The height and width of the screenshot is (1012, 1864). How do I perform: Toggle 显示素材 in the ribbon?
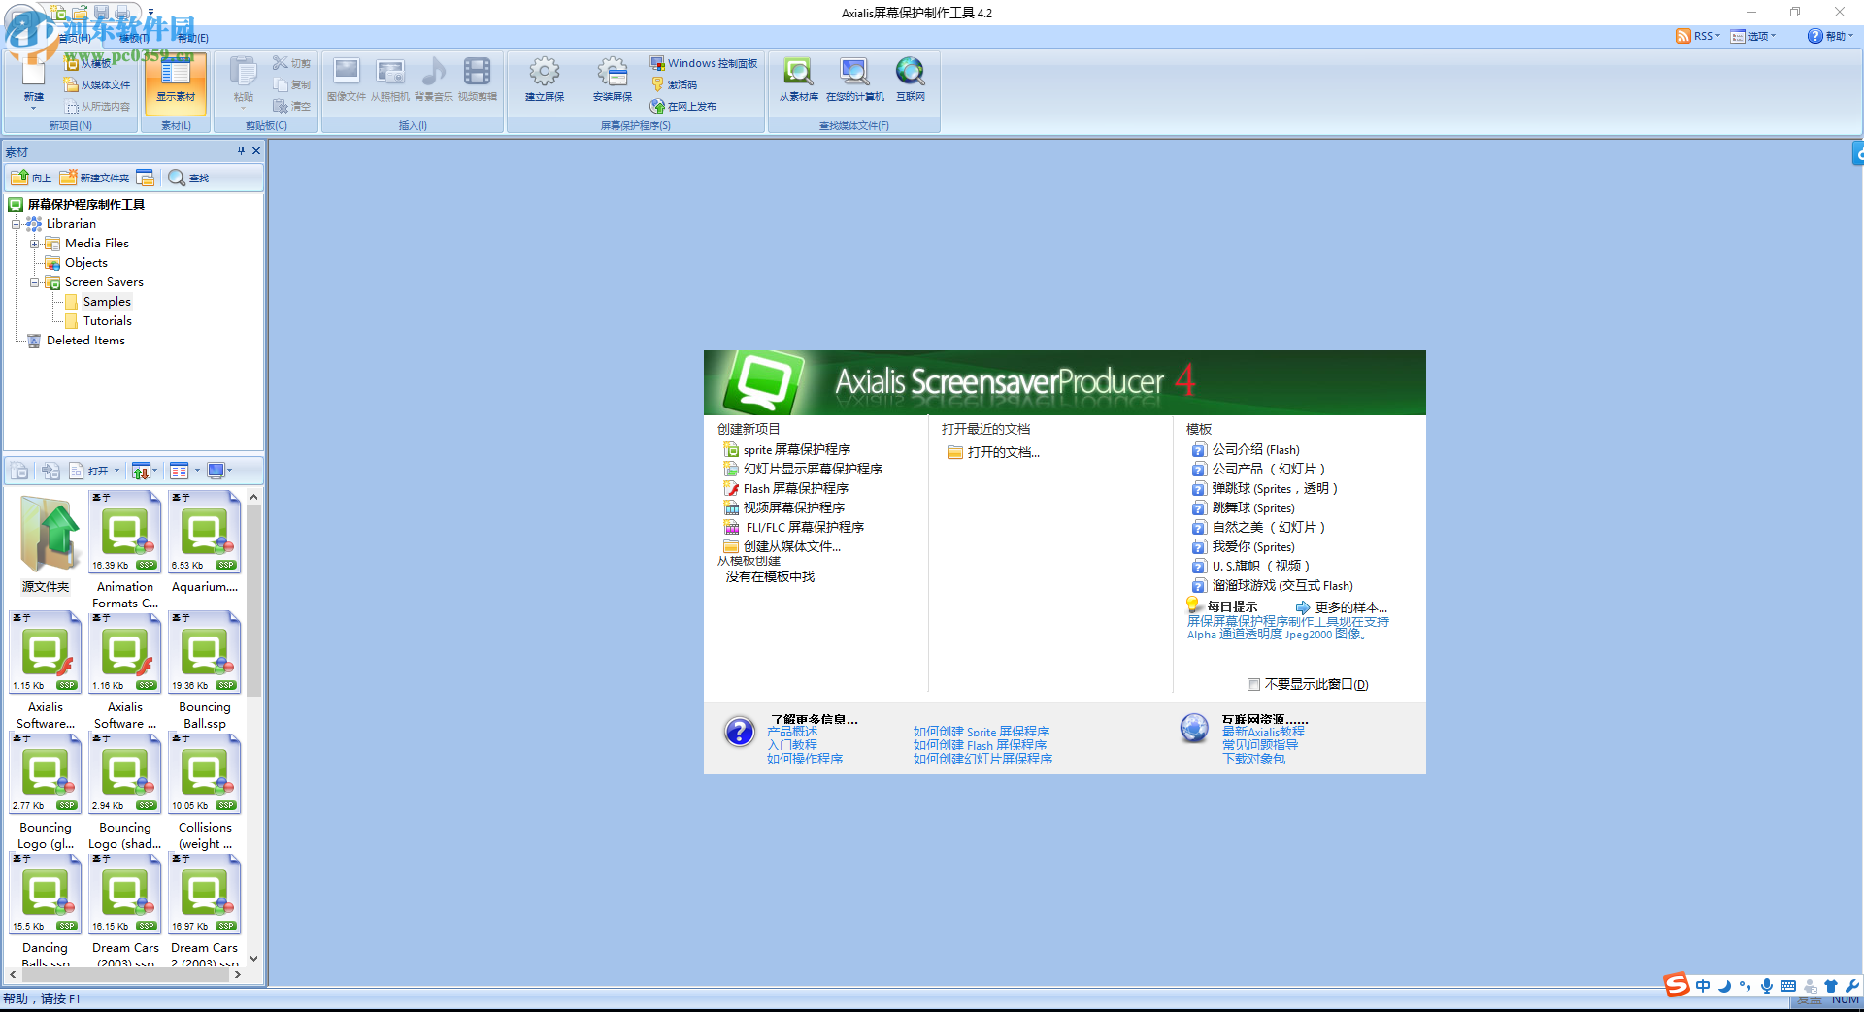click(x=176, y=82)
